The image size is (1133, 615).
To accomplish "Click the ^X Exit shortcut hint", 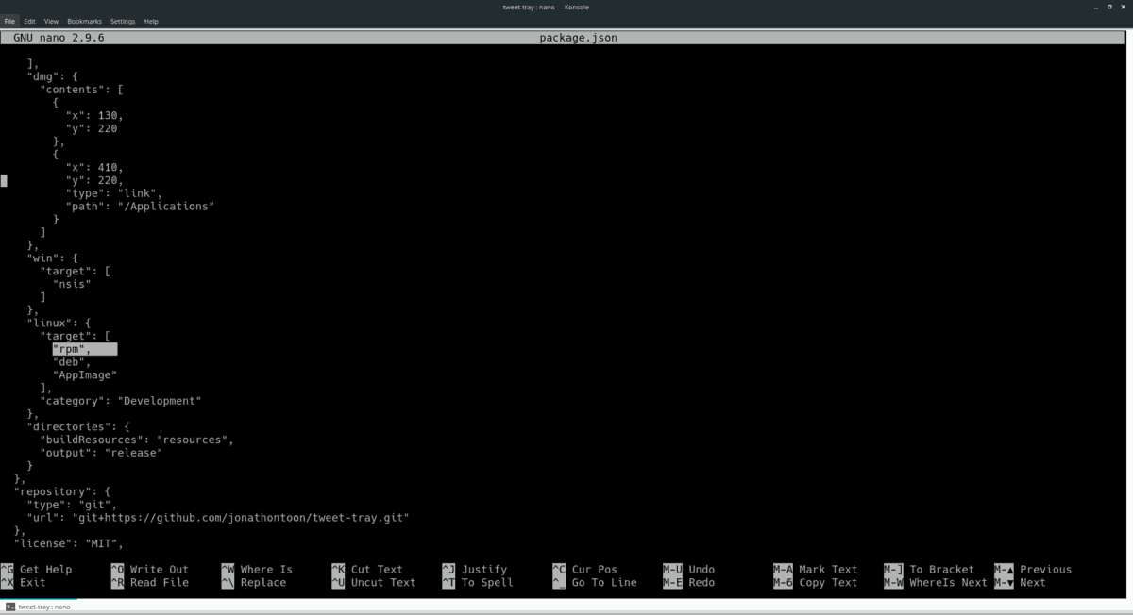I will (24, 583).
